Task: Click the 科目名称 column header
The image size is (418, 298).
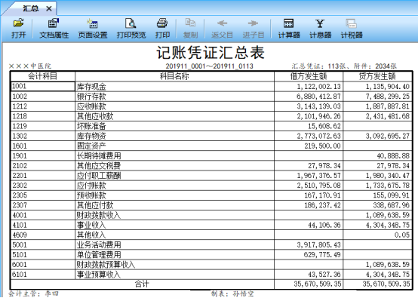Action: point(174,76)
